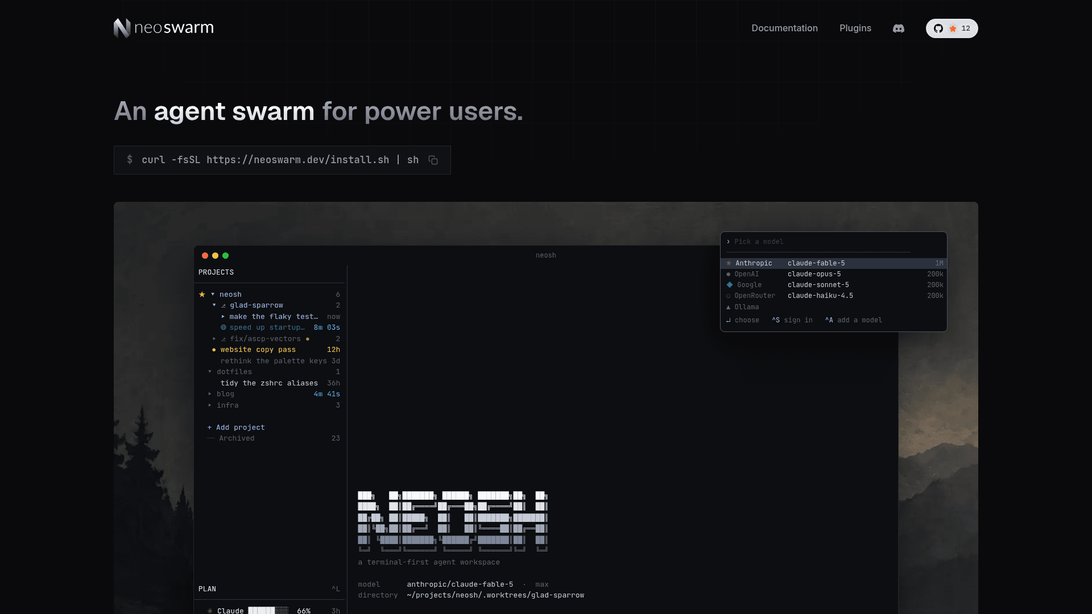Click the prompt chevron in model picker
This screenshot has width=1092, height=614.
coord(728,242)
